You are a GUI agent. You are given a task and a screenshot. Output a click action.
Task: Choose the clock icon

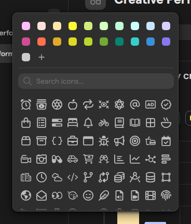(x=42, y=177)
